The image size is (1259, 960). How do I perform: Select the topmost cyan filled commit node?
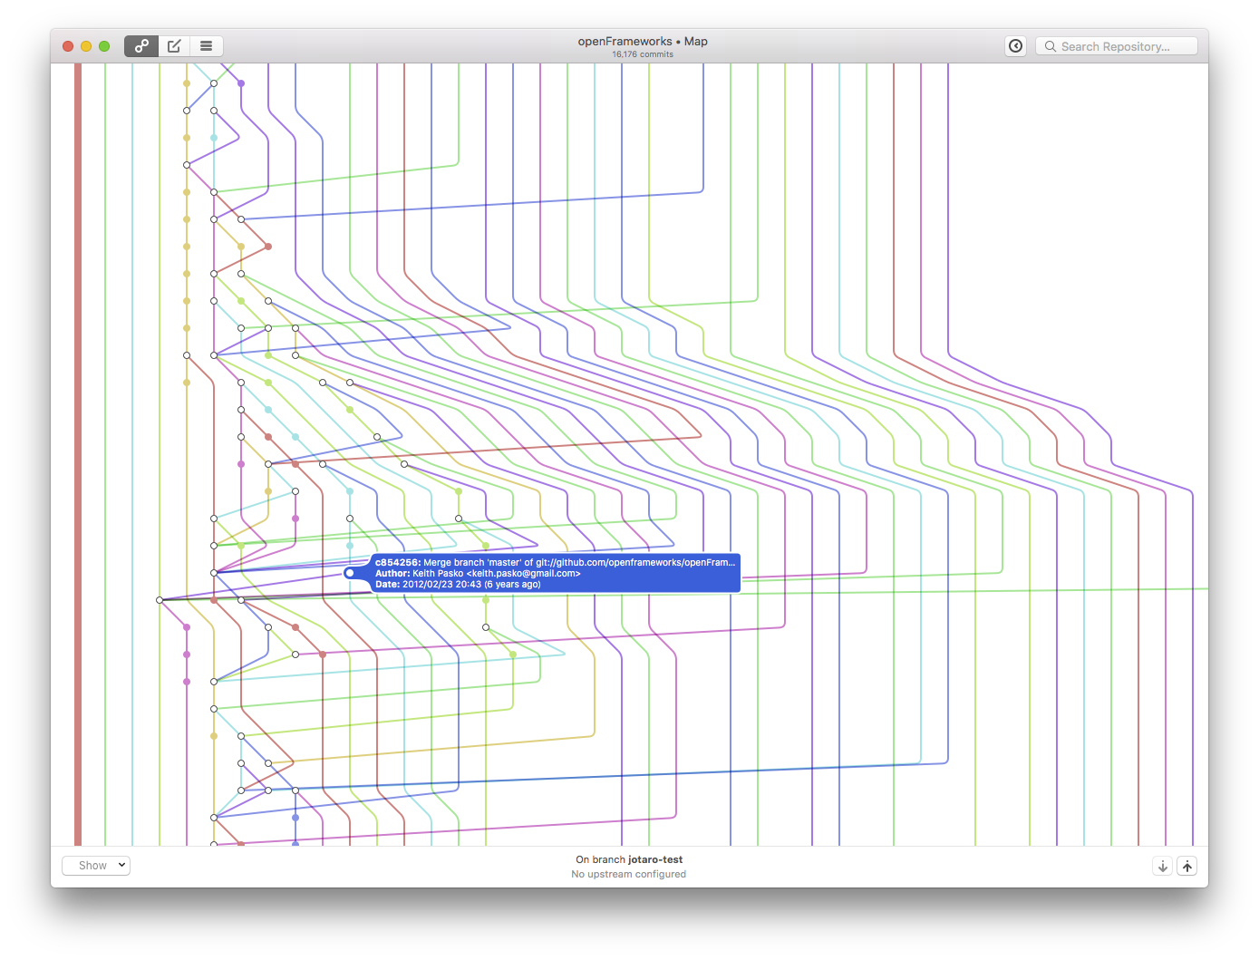tap(214, 138)
